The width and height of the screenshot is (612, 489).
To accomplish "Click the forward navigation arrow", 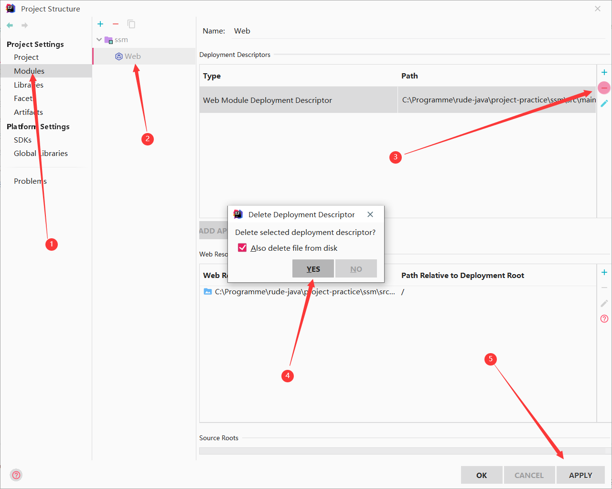I will [25, 25].
